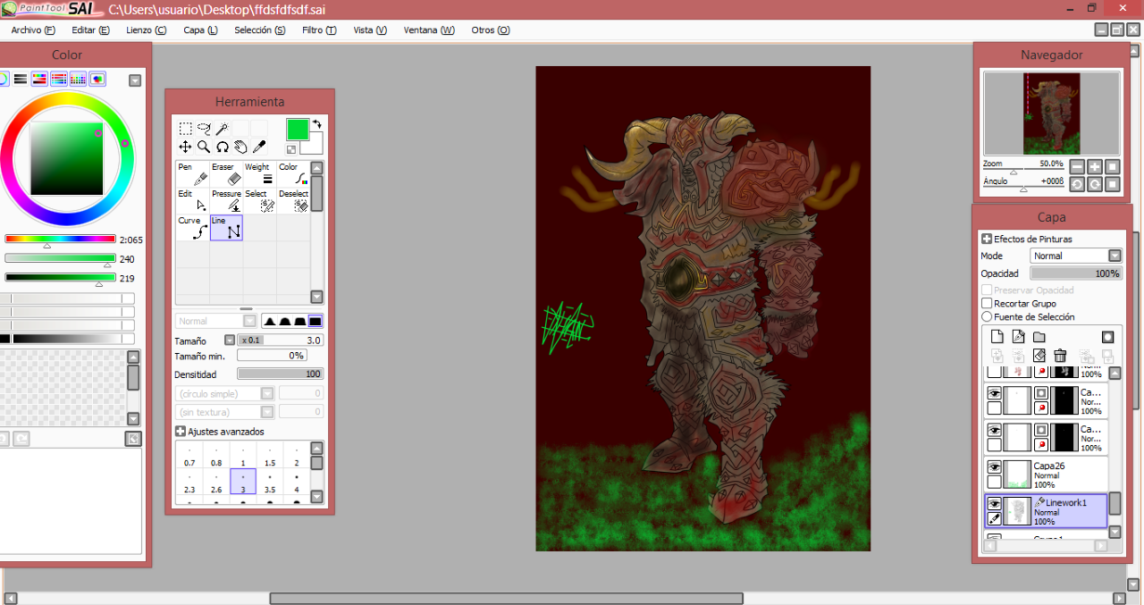Open the Editar menu

[90, 29]
